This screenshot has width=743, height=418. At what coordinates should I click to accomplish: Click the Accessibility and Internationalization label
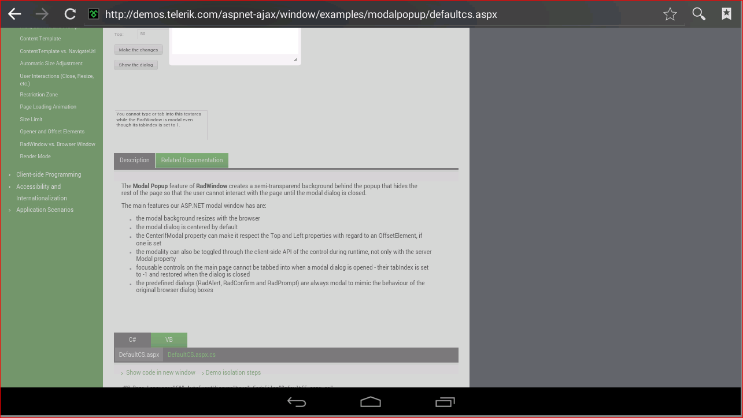[x=42, y=192]
